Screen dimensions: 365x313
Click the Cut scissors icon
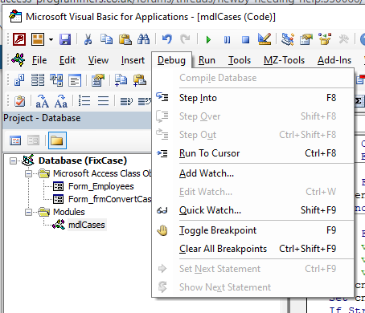coord(88,39)
